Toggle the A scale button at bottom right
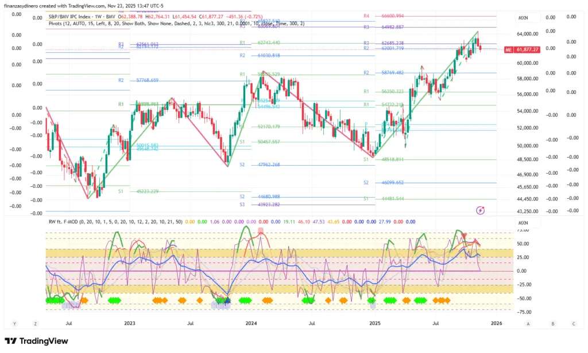This screenshot has width=588, height=353. pyautogui.click(x=528, y=323)
